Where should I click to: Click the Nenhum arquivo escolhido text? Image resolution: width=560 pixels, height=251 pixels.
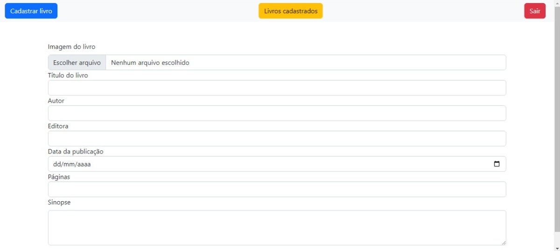[x=150, y=62]
